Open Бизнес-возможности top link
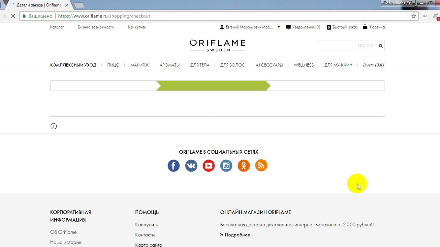Viewport: 440px width, 247px height. tap(96, 27)
